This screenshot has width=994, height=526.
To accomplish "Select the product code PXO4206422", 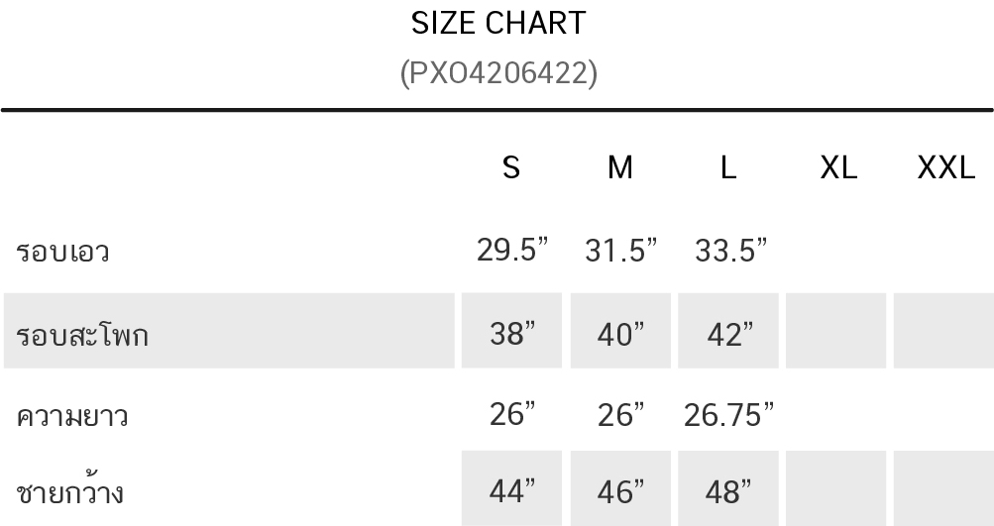I will coord(498,73).
